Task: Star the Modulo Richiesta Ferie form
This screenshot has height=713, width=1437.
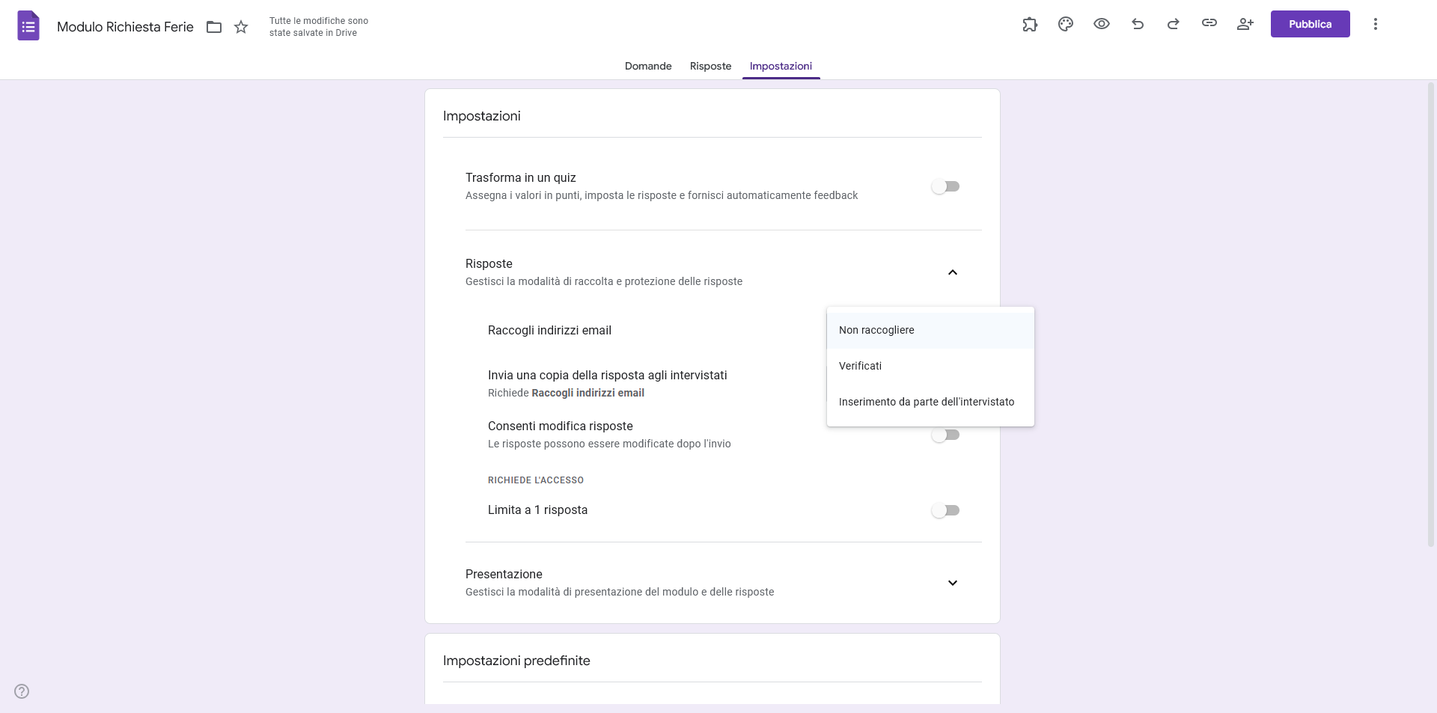Action: pos(241,27)
